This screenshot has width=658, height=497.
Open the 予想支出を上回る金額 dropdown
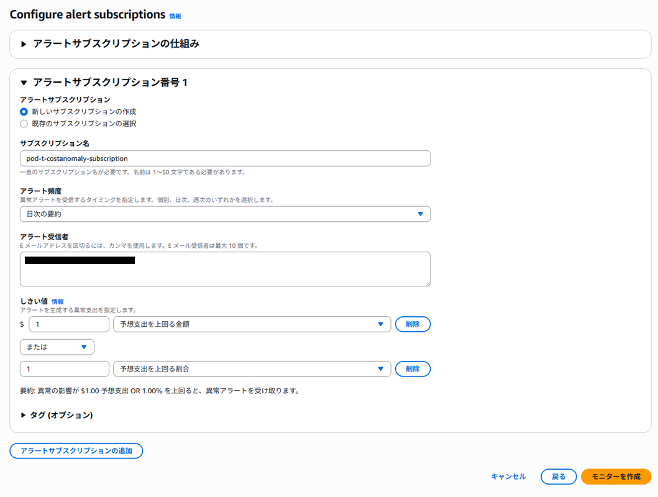[x=252, y=324]
